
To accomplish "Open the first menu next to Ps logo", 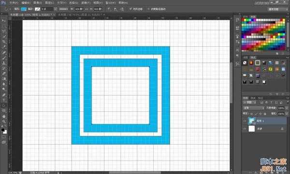I will (14, 3).
